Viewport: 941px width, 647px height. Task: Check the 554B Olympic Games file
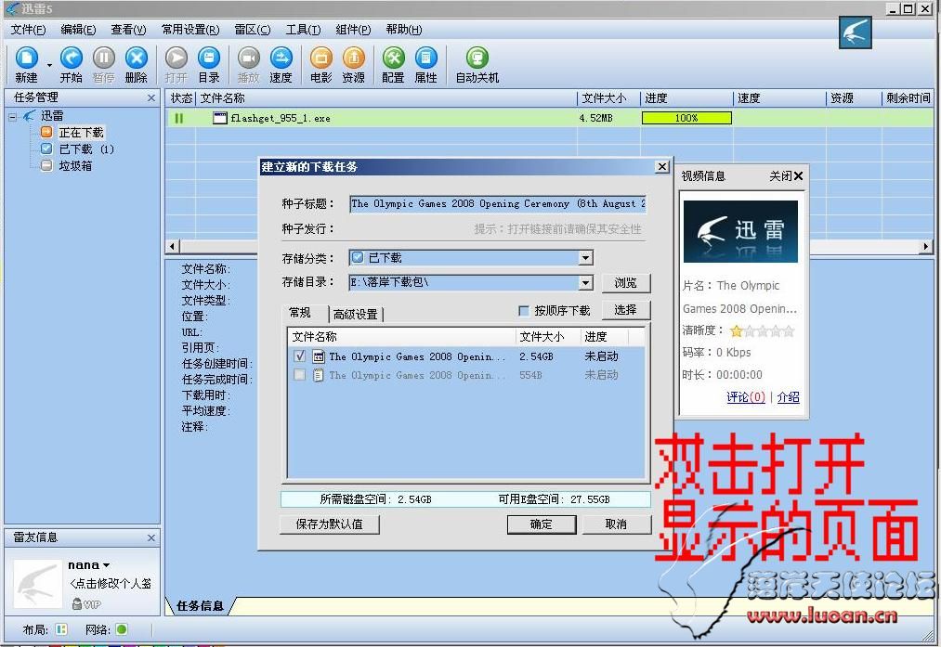pyautogui.click(x=299, y=375)
